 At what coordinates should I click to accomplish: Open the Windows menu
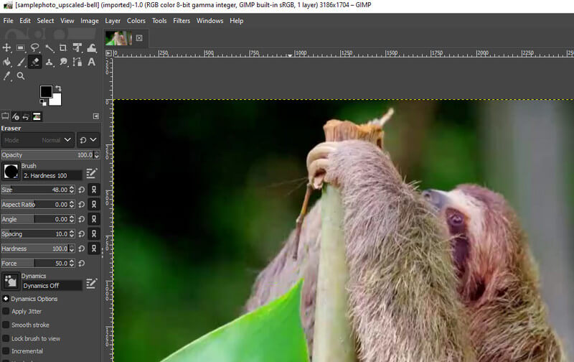click(x=210, y=21)
